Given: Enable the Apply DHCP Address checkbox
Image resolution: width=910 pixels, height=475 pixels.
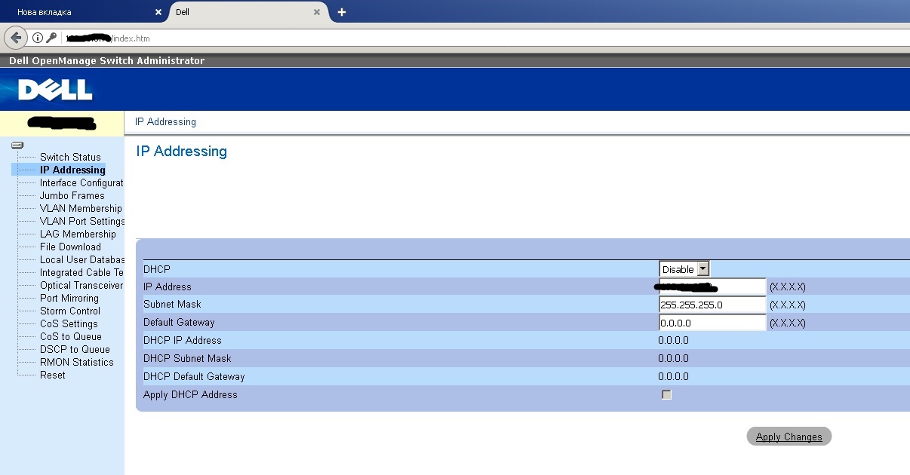Looking at the screenshot, I should (666, 394).
